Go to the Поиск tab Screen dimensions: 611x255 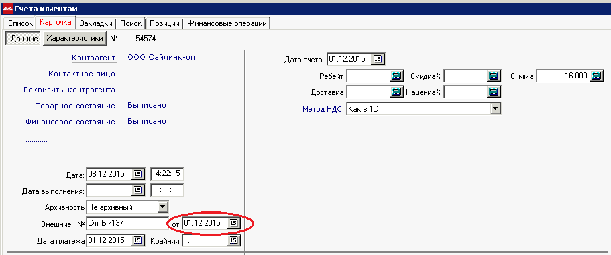coord(131,23)
